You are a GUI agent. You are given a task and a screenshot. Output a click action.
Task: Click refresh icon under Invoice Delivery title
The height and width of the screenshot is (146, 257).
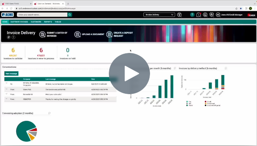coord(9,38)
